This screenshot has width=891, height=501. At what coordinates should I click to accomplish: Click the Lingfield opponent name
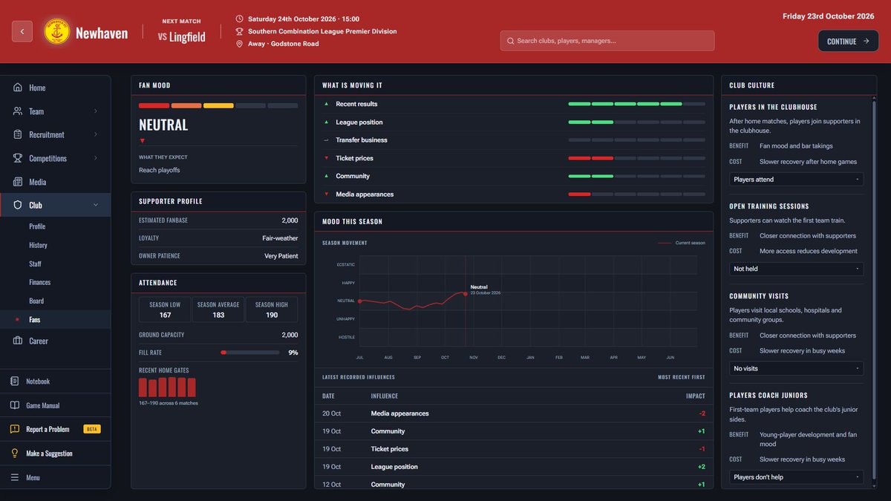[x=187, y=36]
